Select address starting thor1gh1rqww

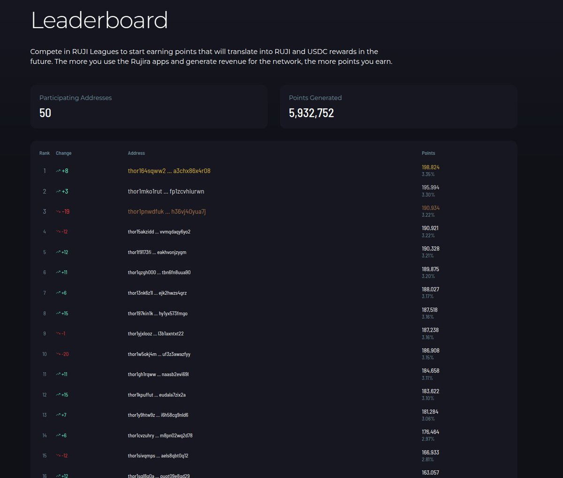[158, 374]
